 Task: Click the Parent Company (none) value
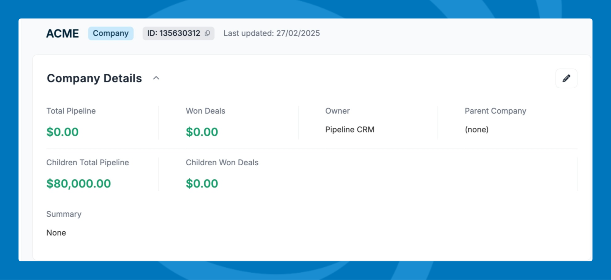(476, 130)
